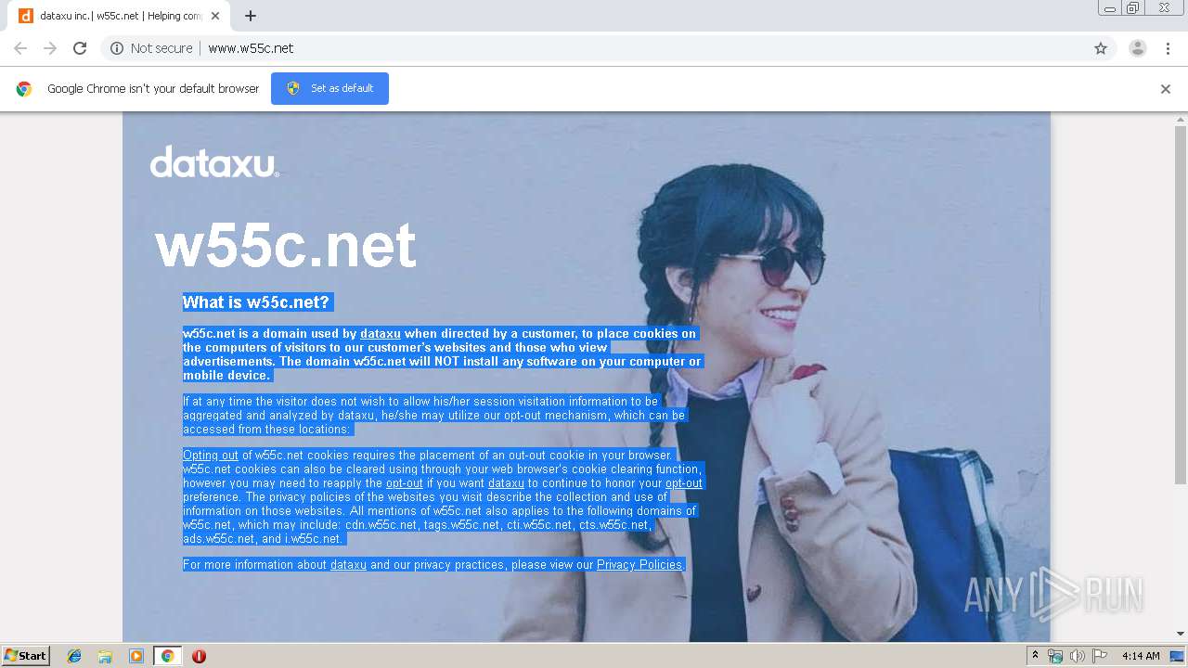Click the 4:14 AM system clock
1188x668 pixels.
coord(1141,656)
